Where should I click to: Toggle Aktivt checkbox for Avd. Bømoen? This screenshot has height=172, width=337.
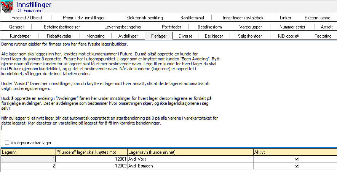[297, 166]
